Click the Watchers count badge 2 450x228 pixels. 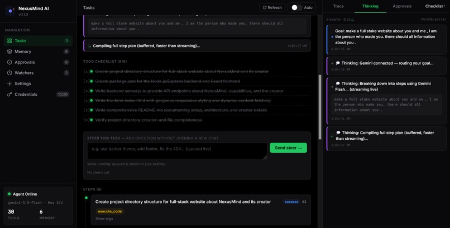pyautogui.click(x=66, y=73)
